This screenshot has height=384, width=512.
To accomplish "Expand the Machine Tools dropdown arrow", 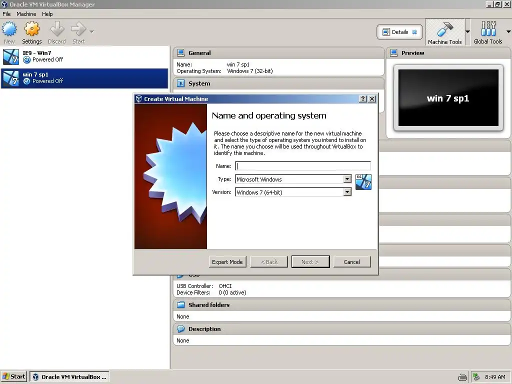I will point(467,31).
